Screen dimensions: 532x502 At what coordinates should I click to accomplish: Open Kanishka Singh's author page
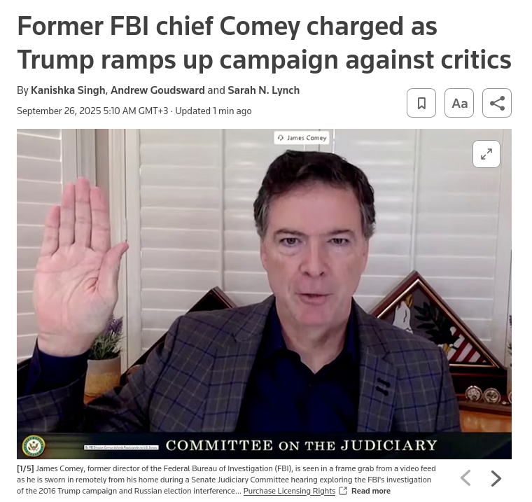point(68,90)
